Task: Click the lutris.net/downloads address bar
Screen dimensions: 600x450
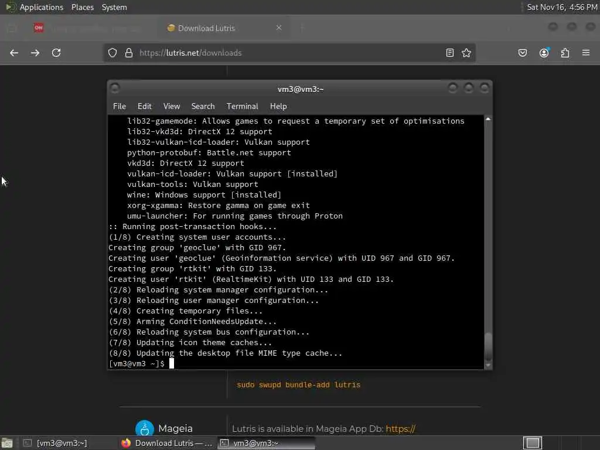Action: point(289,53)
